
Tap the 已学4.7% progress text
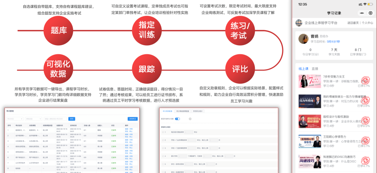[363, 166]
